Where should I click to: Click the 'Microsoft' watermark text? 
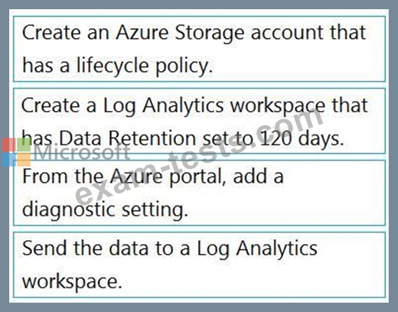point(82,152)
